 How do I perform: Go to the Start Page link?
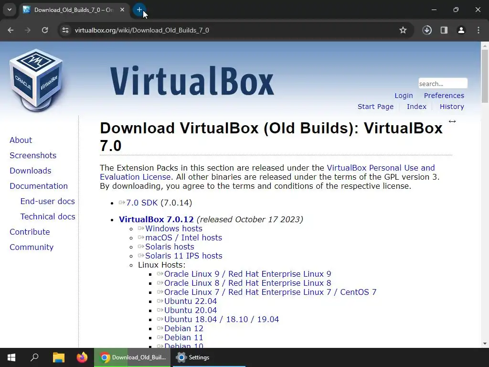click(x=375, y=107)
